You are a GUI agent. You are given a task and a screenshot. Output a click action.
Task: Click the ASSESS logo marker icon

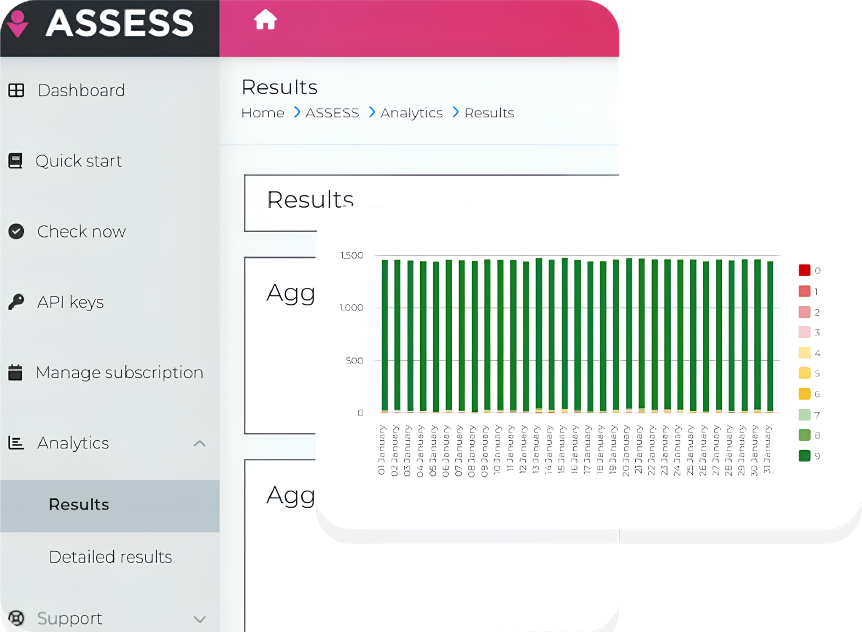[18, 24]
